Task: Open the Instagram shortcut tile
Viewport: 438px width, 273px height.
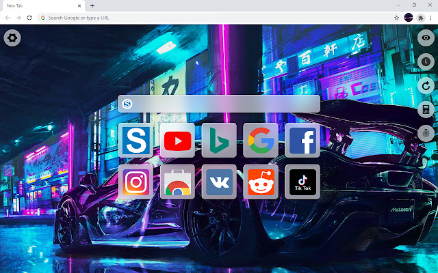Action: (x=136, y=182)
